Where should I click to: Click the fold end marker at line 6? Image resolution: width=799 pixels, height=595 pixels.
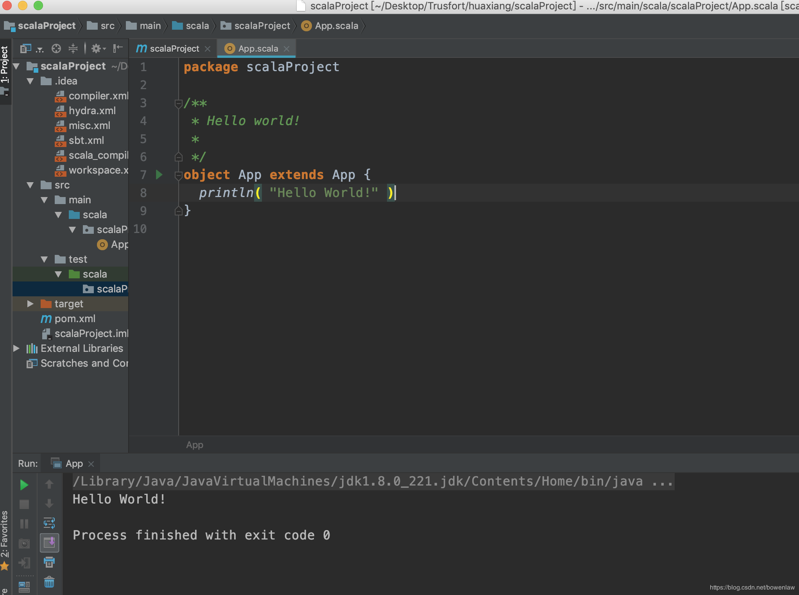tap(178, 157)
